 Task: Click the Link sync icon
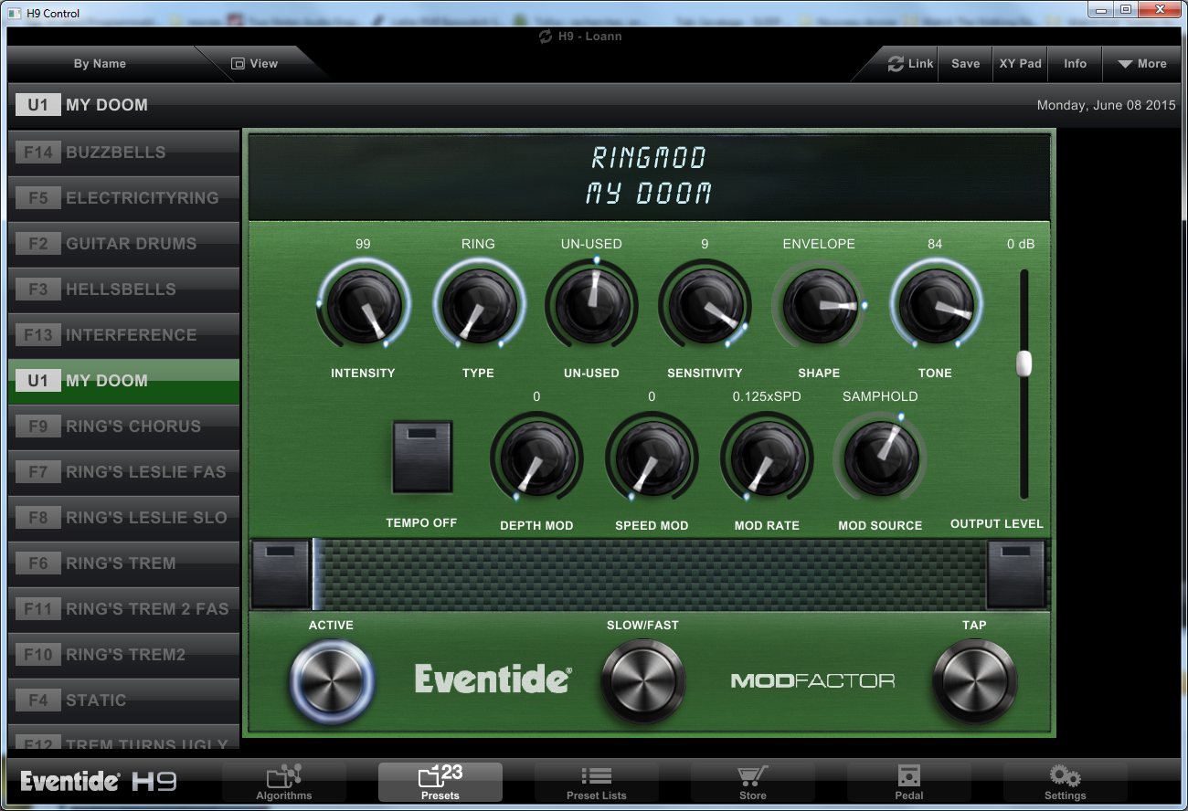[x=896, y=64]
